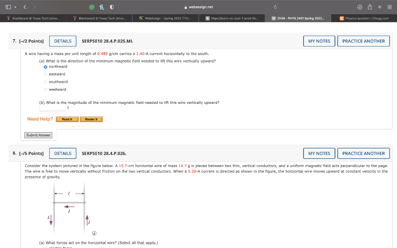The image size is (397, 248).
Task: Click the Share icon
Action: pyautogui.click(x=369, y=7)
